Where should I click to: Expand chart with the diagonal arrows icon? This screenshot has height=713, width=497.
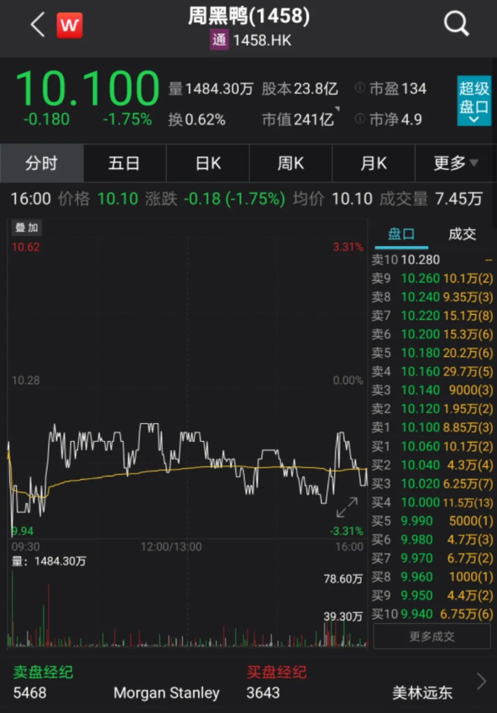point(347,507)
